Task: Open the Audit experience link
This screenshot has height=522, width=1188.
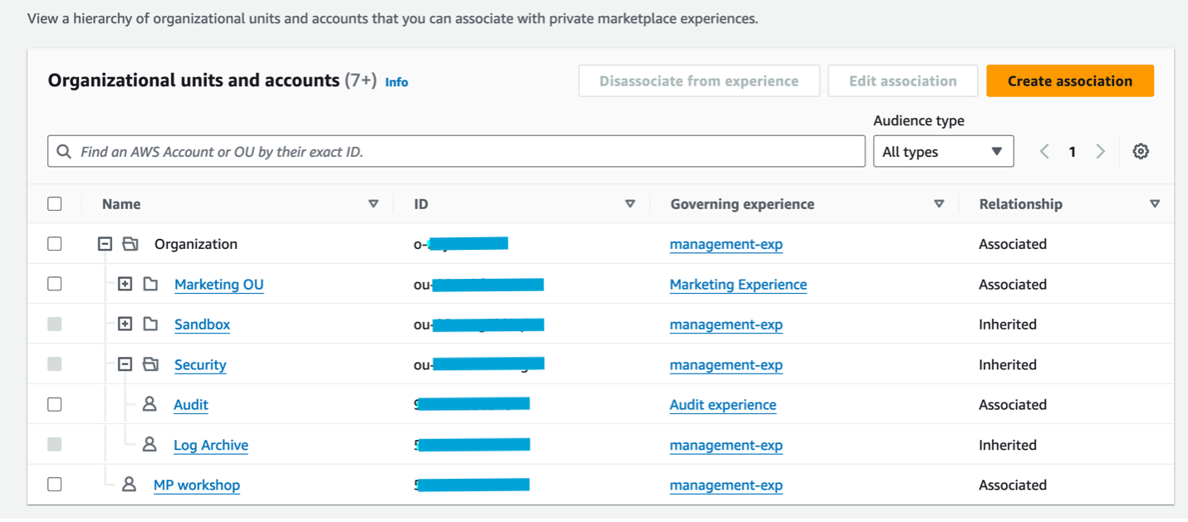Action: point(723,405)
